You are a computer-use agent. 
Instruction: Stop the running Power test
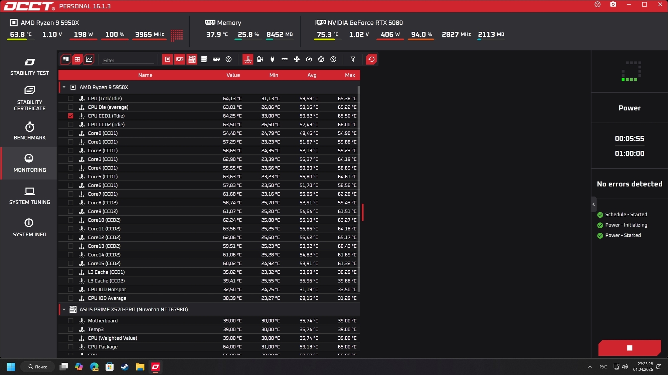(630, 348)
